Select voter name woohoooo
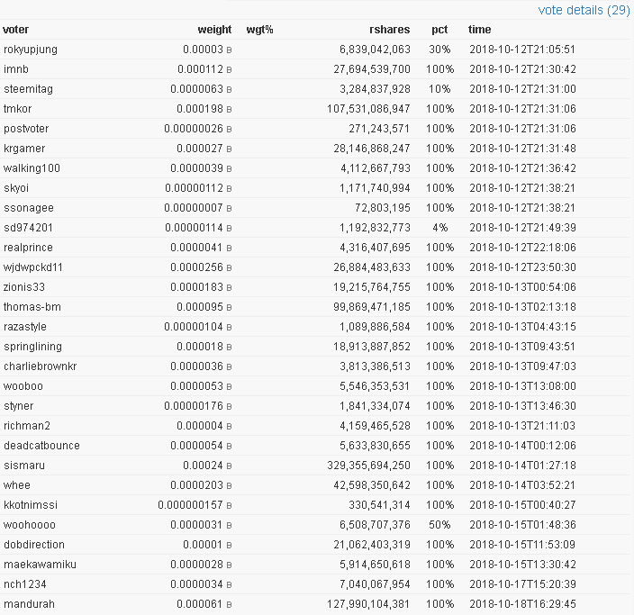 (x=30, y=525)
